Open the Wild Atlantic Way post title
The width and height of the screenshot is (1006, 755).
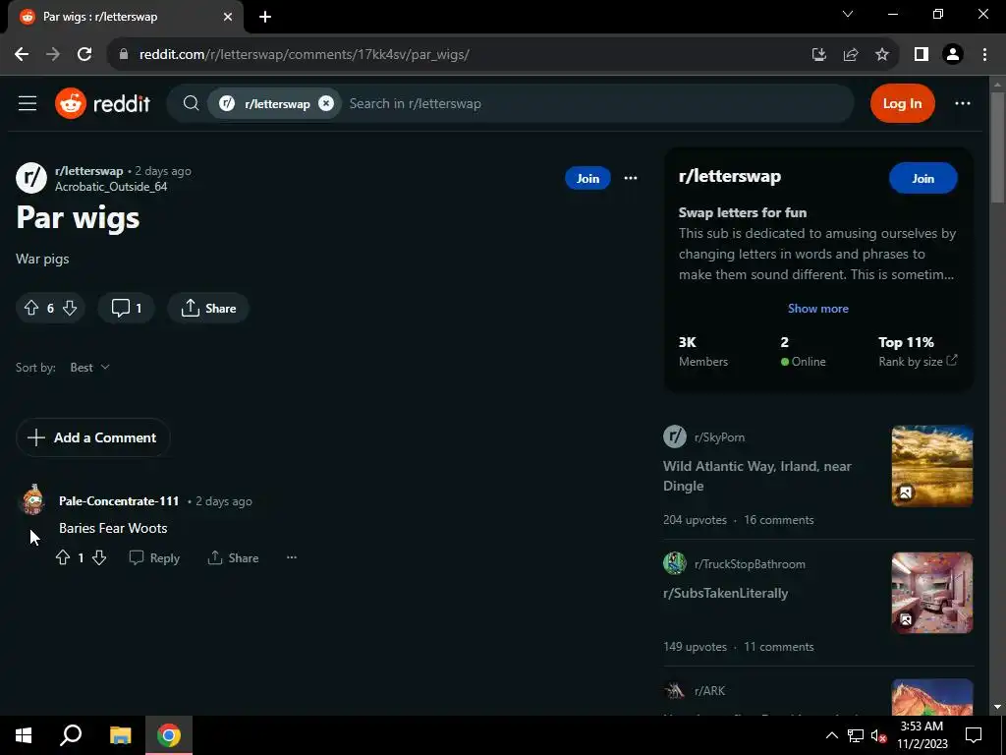click(757, 476)
